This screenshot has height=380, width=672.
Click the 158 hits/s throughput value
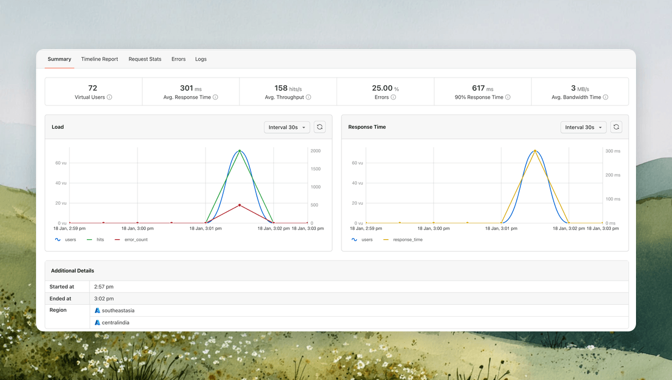(x=288, y=88)
